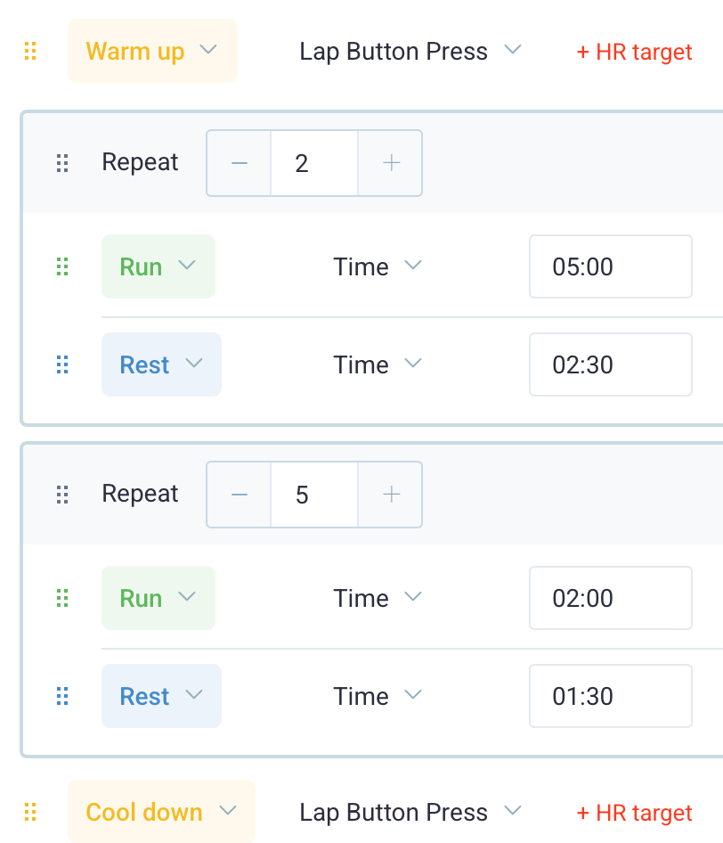The width and height of the screenshot is (723, 843).
Task: Click the drag handle on the second Repeat block
Action: 62,495
